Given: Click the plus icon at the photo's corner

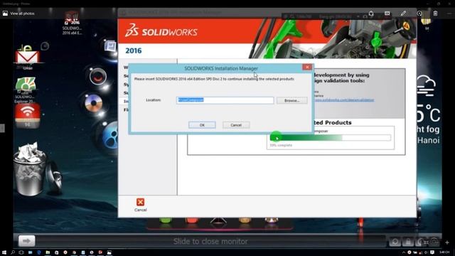Looking at the screenshot, I should coord(447,242).
